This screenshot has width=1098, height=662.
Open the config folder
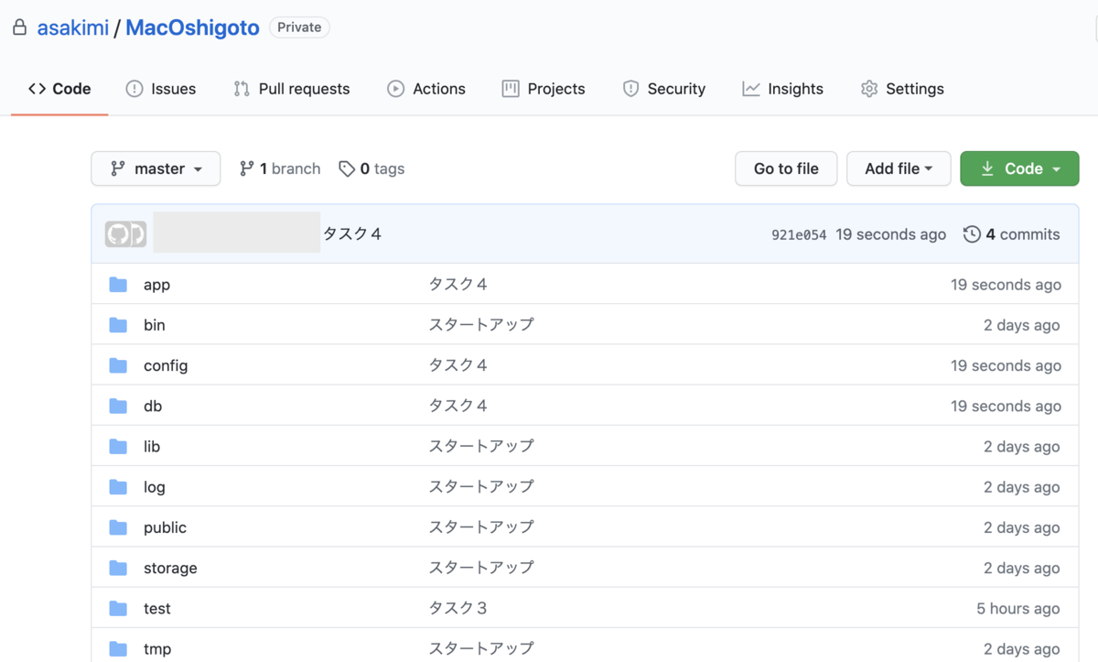166,365
